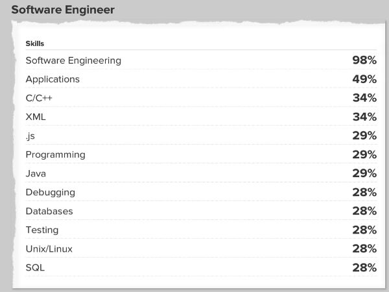Click the Software Engineer heading
The width and height of the screenshot is (389, 292).
63,10
